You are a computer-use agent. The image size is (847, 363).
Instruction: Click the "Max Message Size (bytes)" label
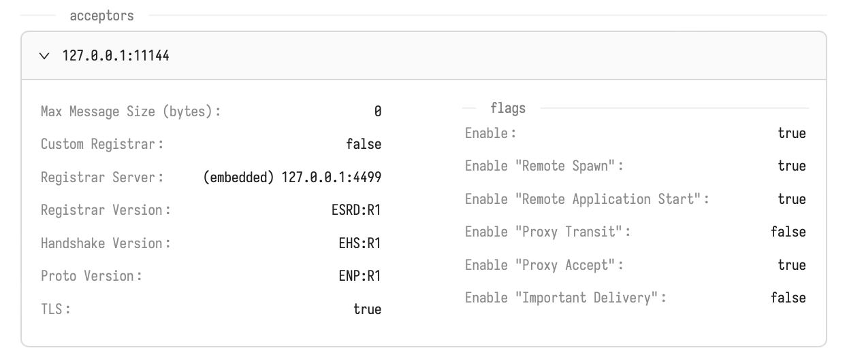[x=131, y=111]
